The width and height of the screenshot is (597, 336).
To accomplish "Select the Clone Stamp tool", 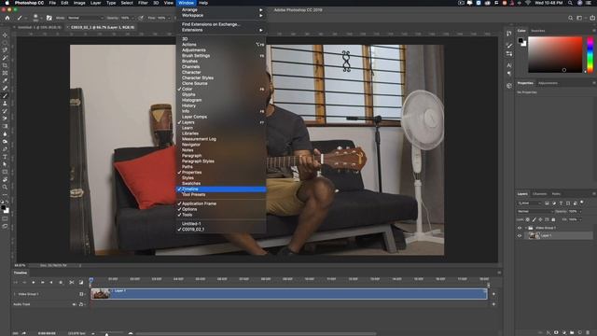I will pyautogui.click(x=5, y=104).
